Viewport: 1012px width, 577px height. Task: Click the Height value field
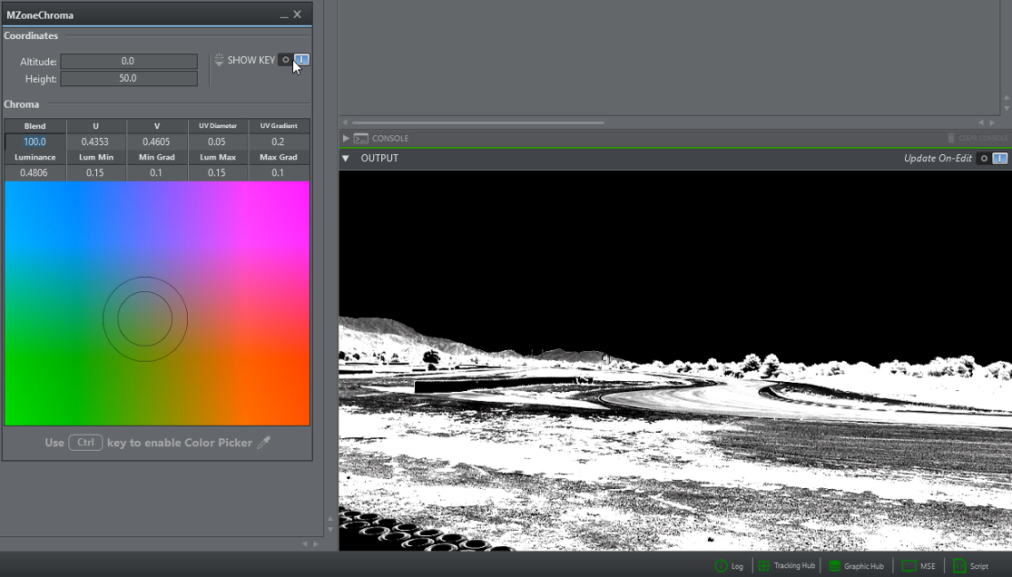(x=128, y=79)
